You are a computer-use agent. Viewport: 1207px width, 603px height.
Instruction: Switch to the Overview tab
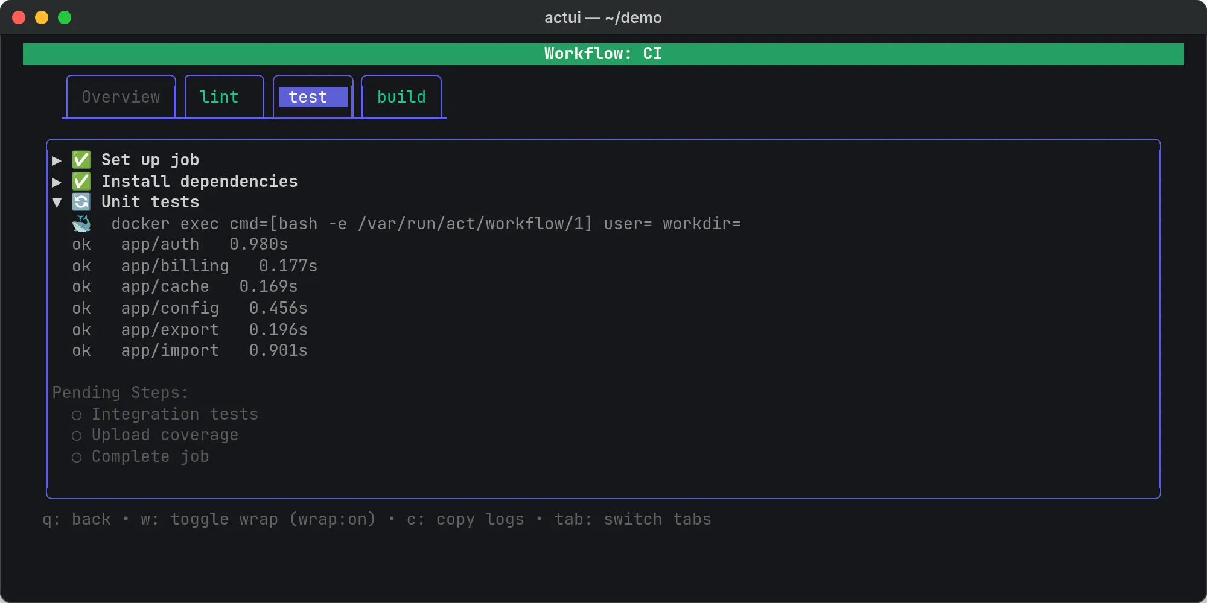pyautogui.click(x=121, y=97)
